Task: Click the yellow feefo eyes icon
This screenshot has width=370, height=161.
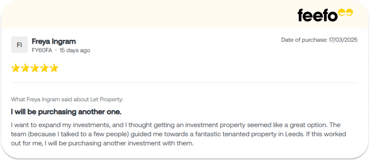Action: click(346, 13)
